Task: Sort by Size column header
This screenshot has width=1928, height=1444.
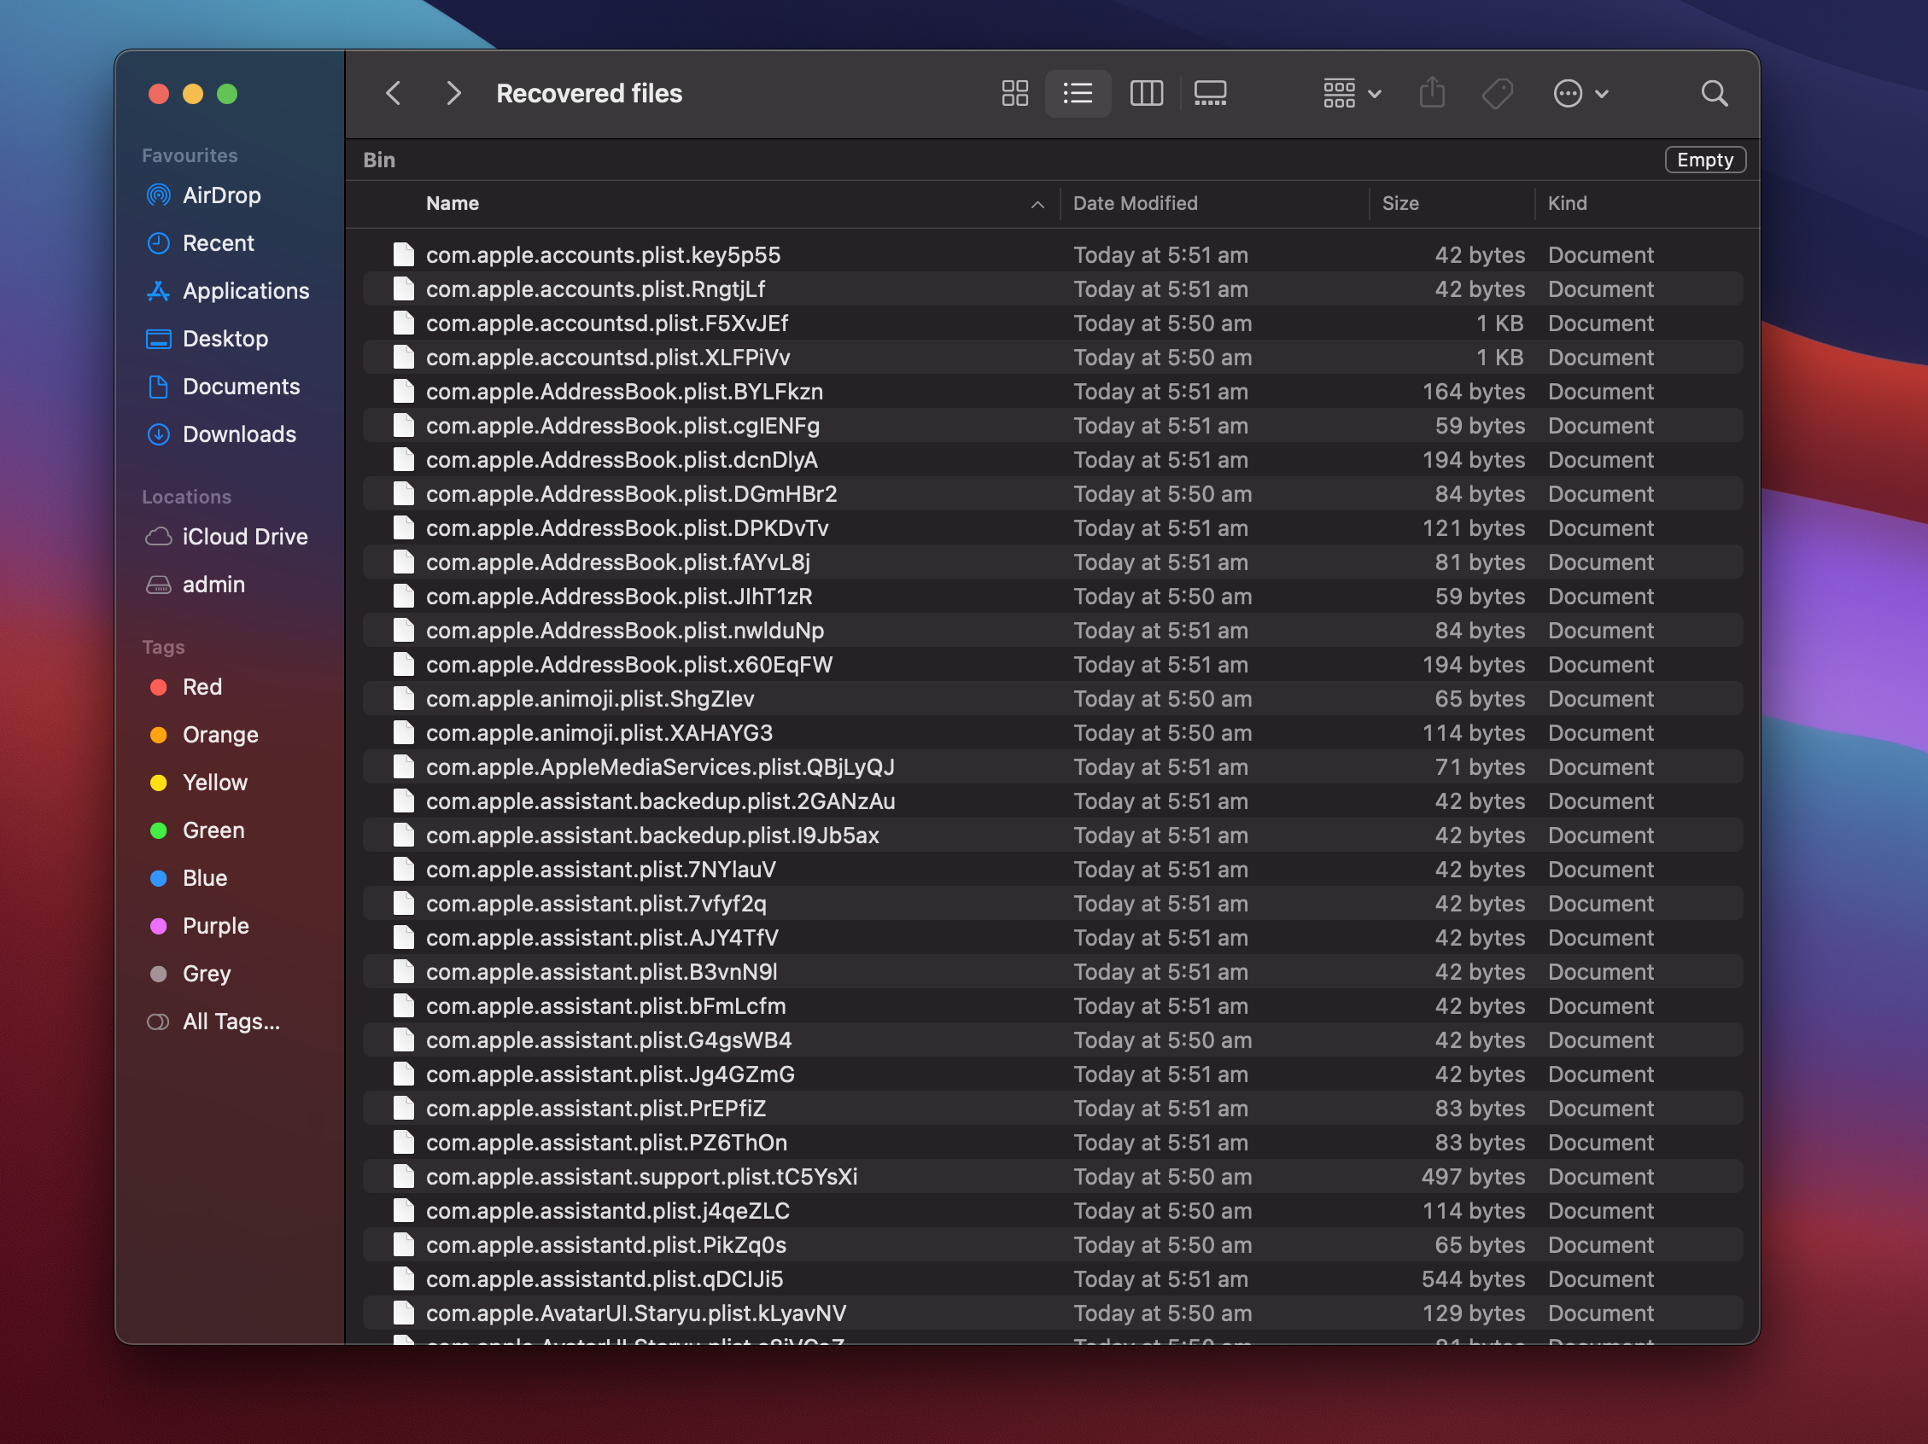Action: coord(1399,203)
